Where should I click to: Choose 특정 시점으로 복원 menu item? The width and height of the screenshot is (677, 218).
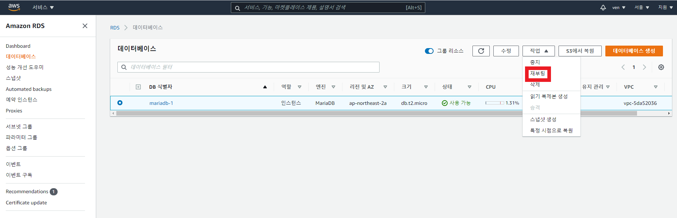click(551, 131)
